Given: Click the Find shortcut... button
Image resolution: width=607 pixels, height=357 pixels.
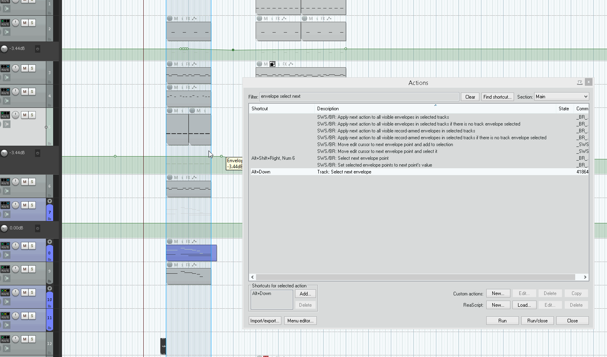Looking at the screenshot, I should point(498,97).
